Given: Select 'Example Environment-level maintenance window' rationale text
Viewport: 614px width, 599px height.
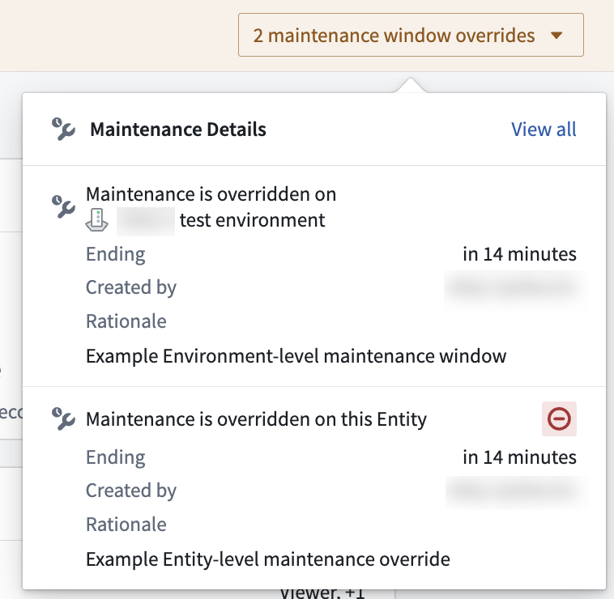Looking at the screenshot, I should [296, 356].
